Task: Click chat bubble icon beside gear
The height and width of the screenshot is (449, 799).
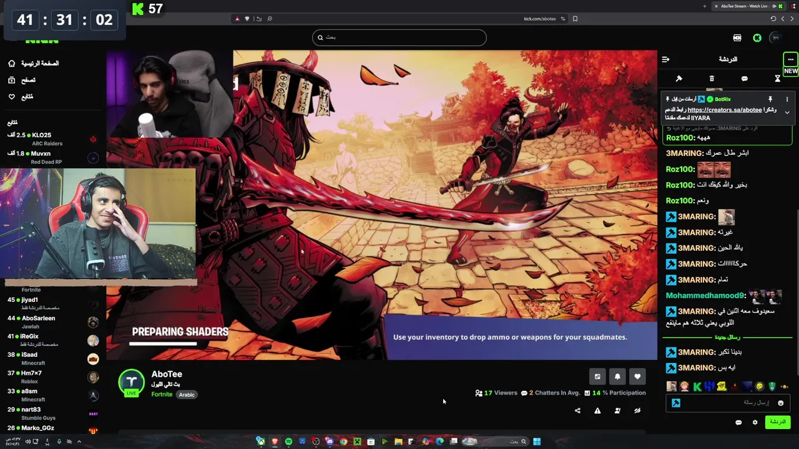Action: coord(738,422)
